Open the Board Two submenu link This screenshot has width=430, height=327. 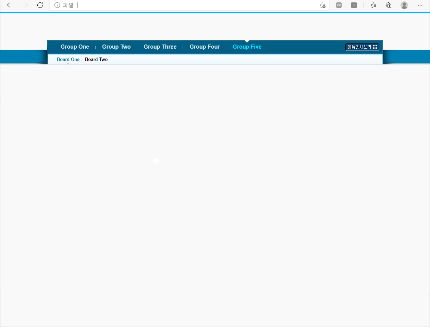96,60
